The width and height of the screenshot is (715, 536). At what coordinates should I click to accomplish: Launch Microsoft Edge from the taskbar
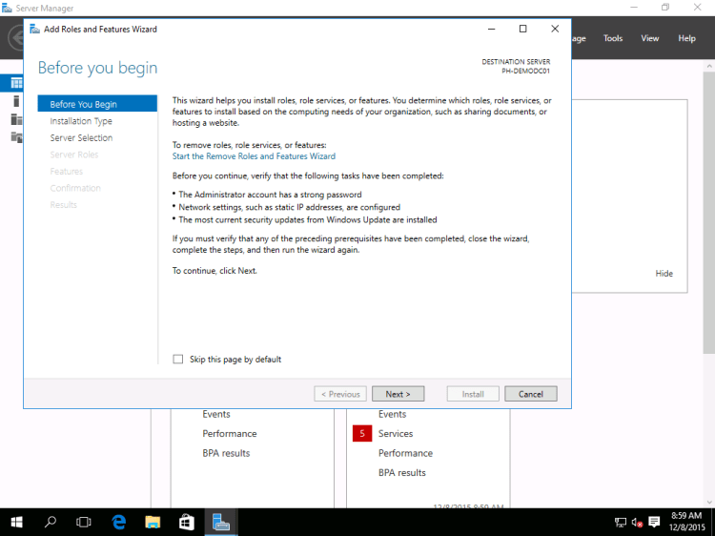pos(119,522)
